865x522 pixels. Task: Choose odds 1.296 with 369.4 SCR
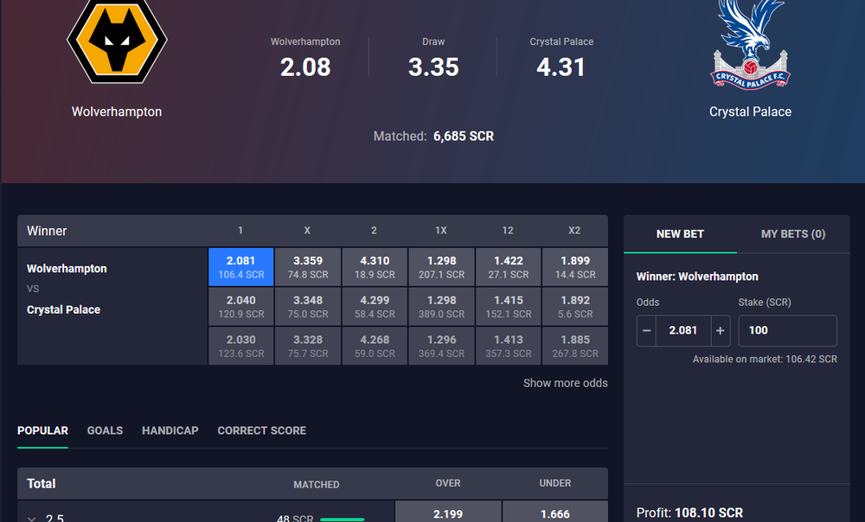point(441,347)
